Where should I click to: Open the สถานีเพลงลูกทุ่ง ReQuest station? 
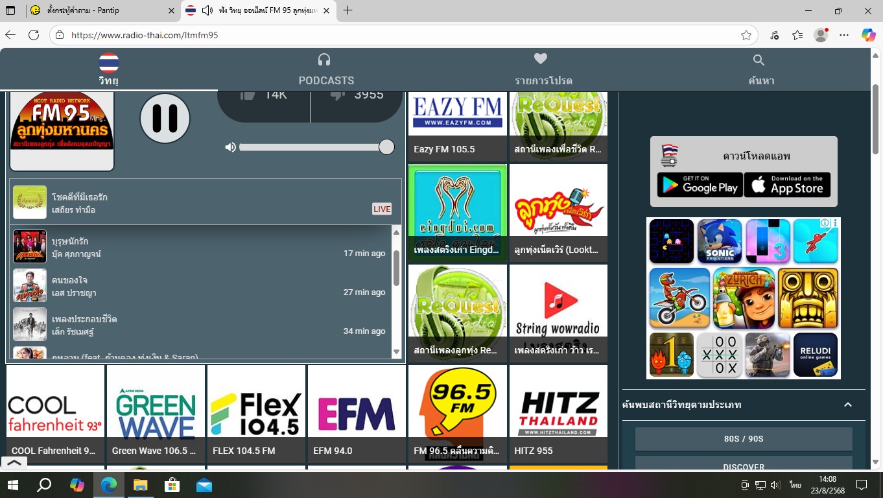coord(458,313)
